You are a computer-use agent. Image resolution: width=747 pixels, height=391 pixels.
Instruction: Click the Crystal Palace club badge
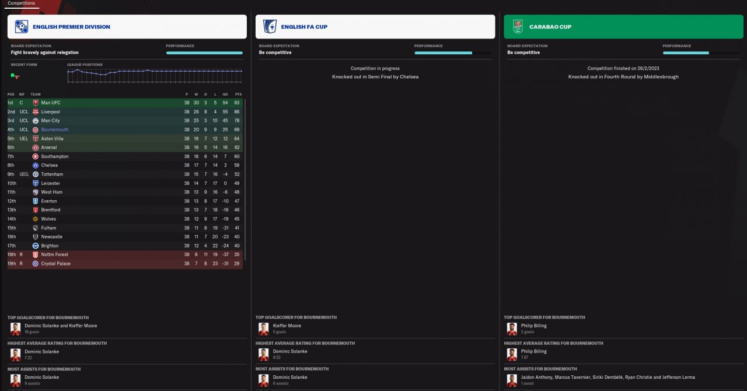pos(36,264)
